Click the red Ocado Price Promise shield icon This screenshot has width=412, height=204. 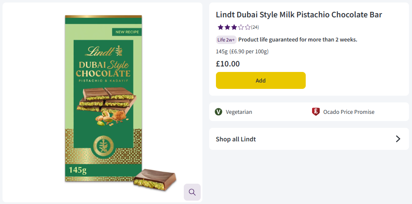pyautogui.click(x=315, y=112)
